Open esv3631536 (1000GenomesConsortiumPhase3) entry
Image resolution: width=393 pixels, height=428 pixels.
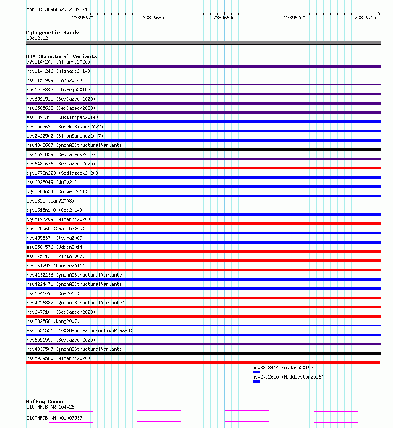pyautogui.click(x=79, y=331)
